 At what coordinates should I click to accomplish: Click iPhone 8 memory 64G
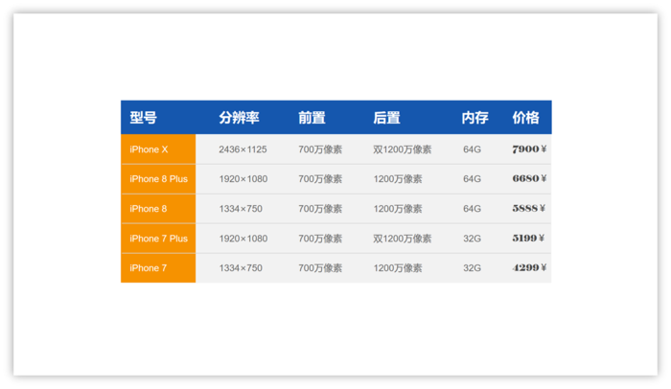[472, 209]
